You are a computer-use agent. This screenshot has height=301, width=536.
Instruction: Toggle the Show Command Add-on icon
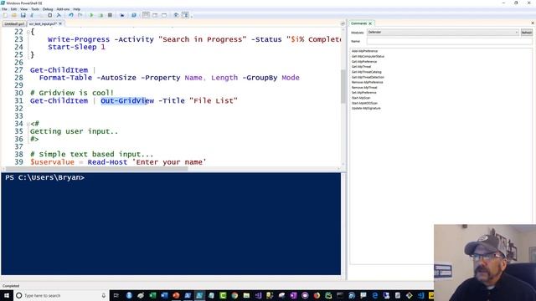tap(185, 15)
